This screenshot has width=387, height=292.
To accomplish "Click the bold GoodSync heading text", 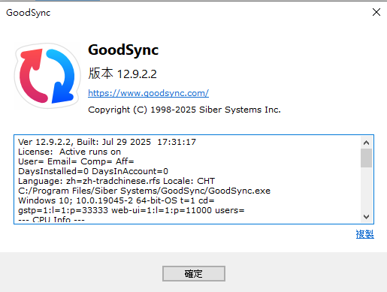I will point(123,50).
